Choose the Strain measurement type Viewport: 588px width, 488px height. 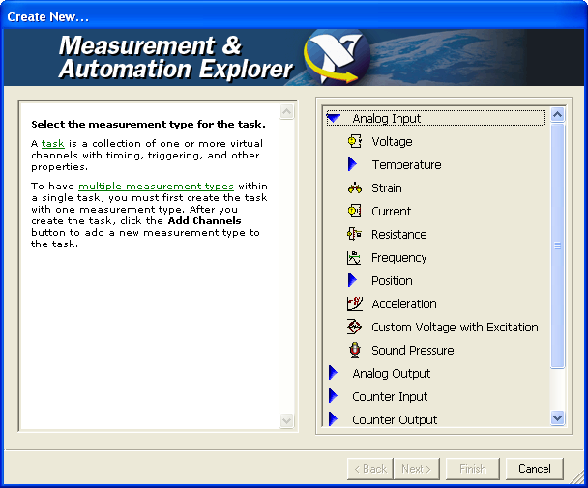(x=387, y=187)
